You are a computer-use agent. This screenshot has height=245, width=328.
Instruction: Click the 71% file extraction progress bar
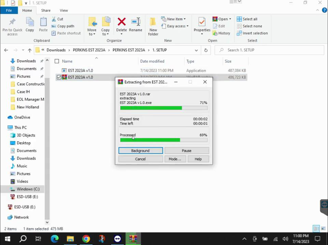164,108
